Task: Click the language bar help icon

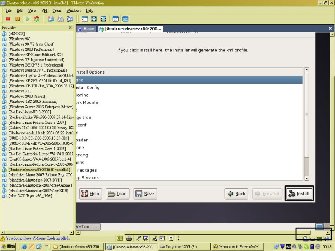Action: tap(171, 238)
